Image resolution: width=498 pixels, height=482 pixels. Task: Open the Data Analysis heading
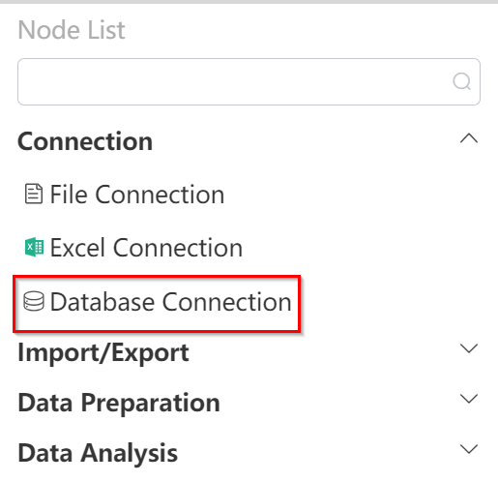tap(98, 453)
